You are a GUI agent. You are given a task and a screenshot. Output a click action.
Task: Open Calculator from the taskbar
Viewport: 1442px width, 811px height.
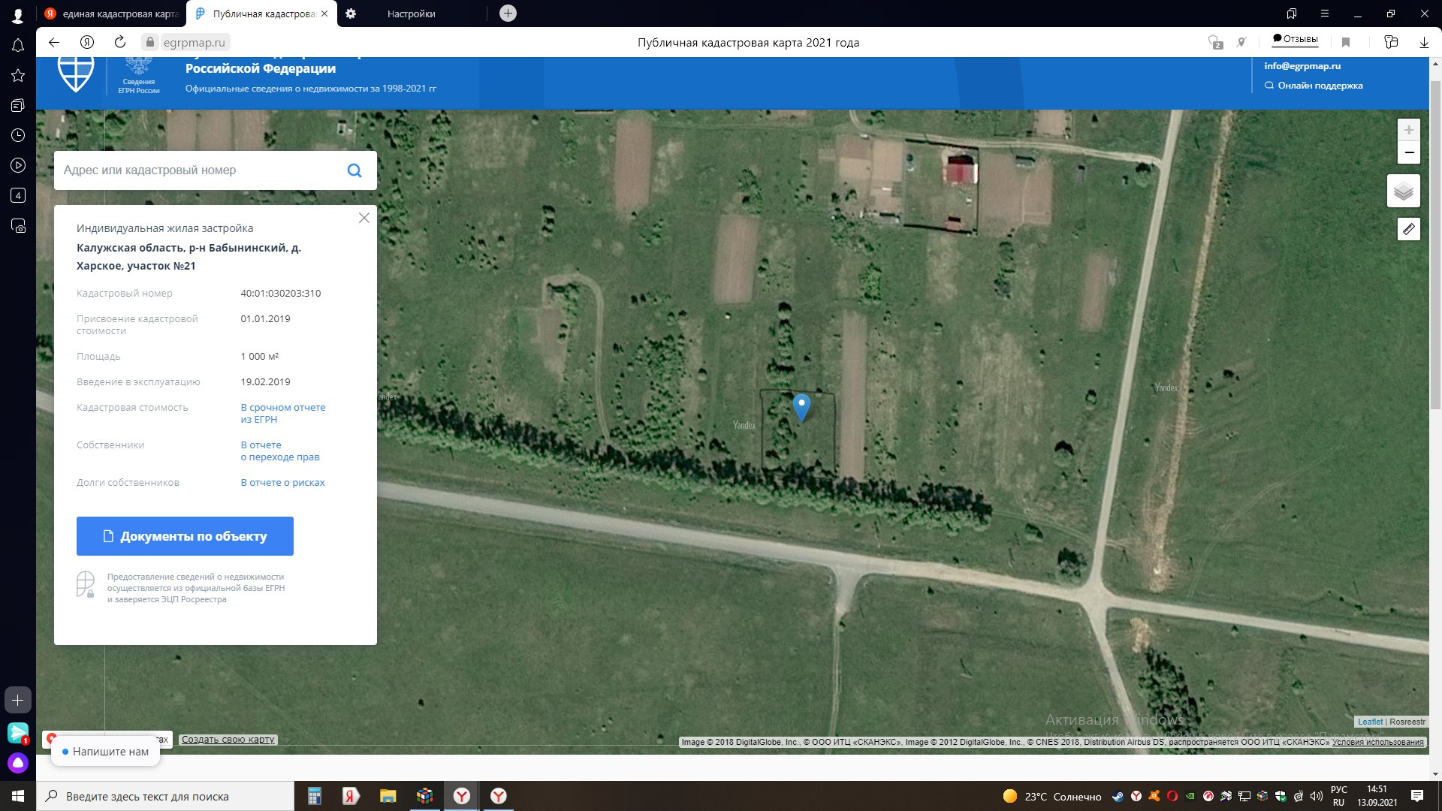[x=314, y=796]
